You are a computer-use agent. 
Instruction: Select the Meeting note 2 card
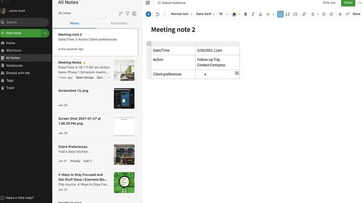96,42
